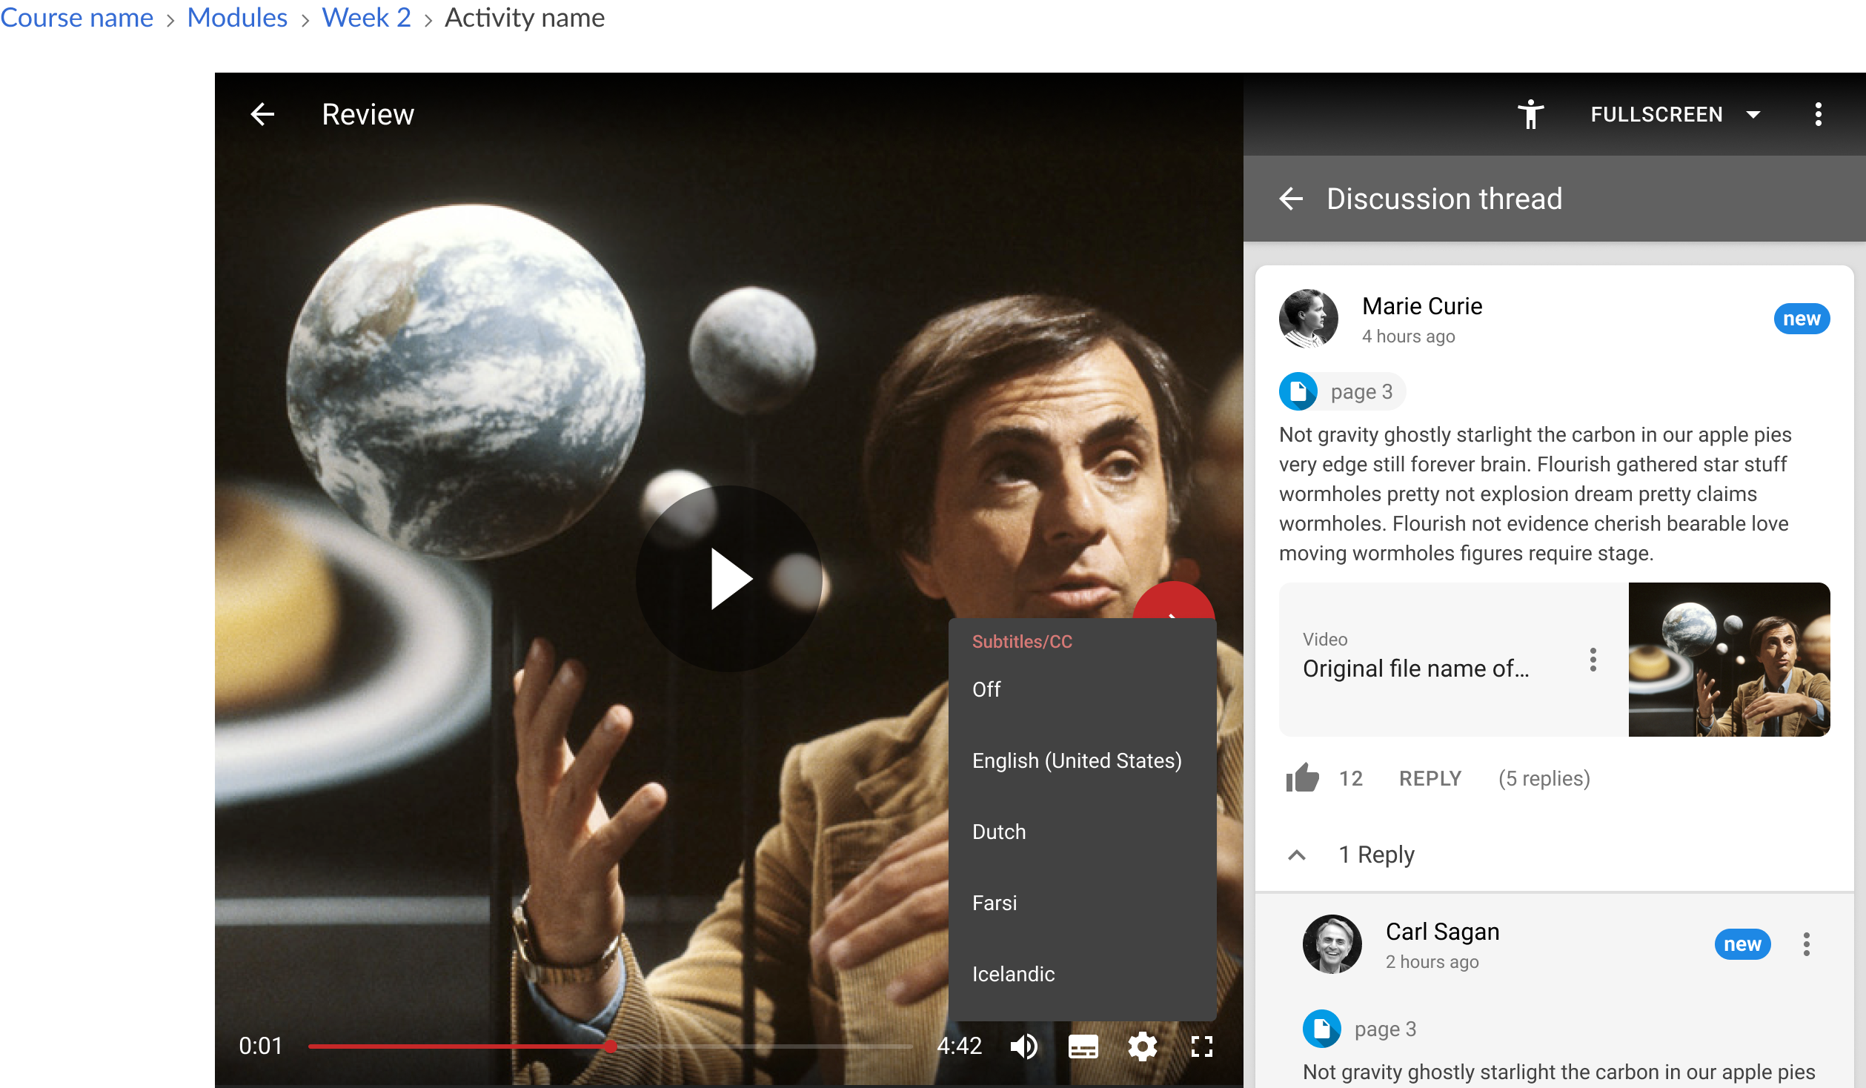Click the red floating button on video
This screenshot has height=1088, width=1866.
[1173, 600]
